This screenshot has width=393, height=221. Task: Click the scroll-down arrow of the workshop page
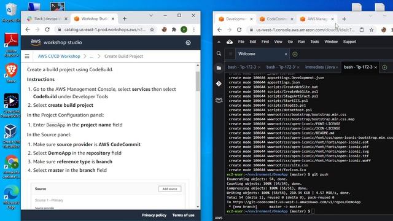198,207
